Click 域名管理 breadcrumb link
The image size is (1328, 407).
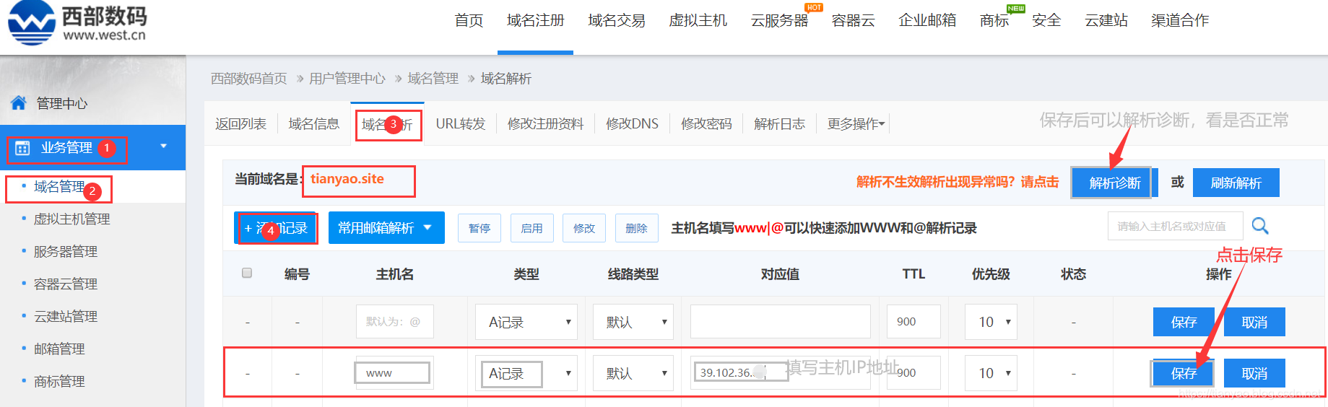coord(433,79)
